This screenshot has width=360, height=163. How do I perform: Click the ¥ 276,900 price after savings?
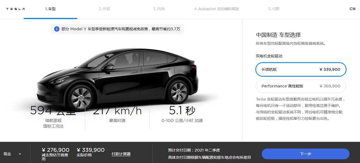point(55,150)
